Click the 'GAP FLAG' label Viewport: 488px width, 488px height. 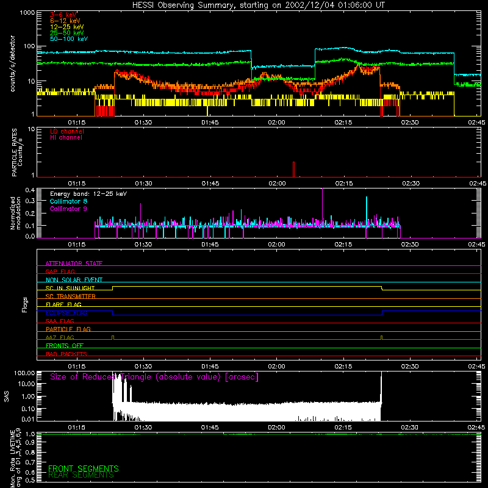tap(60, 271)
